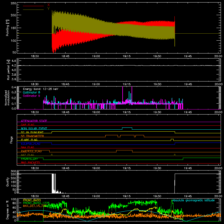Image resolution: width=224 pixels, height=224 pixels.
Task: Click the FRONT_RATIO legend label
Action: [32, 200]
